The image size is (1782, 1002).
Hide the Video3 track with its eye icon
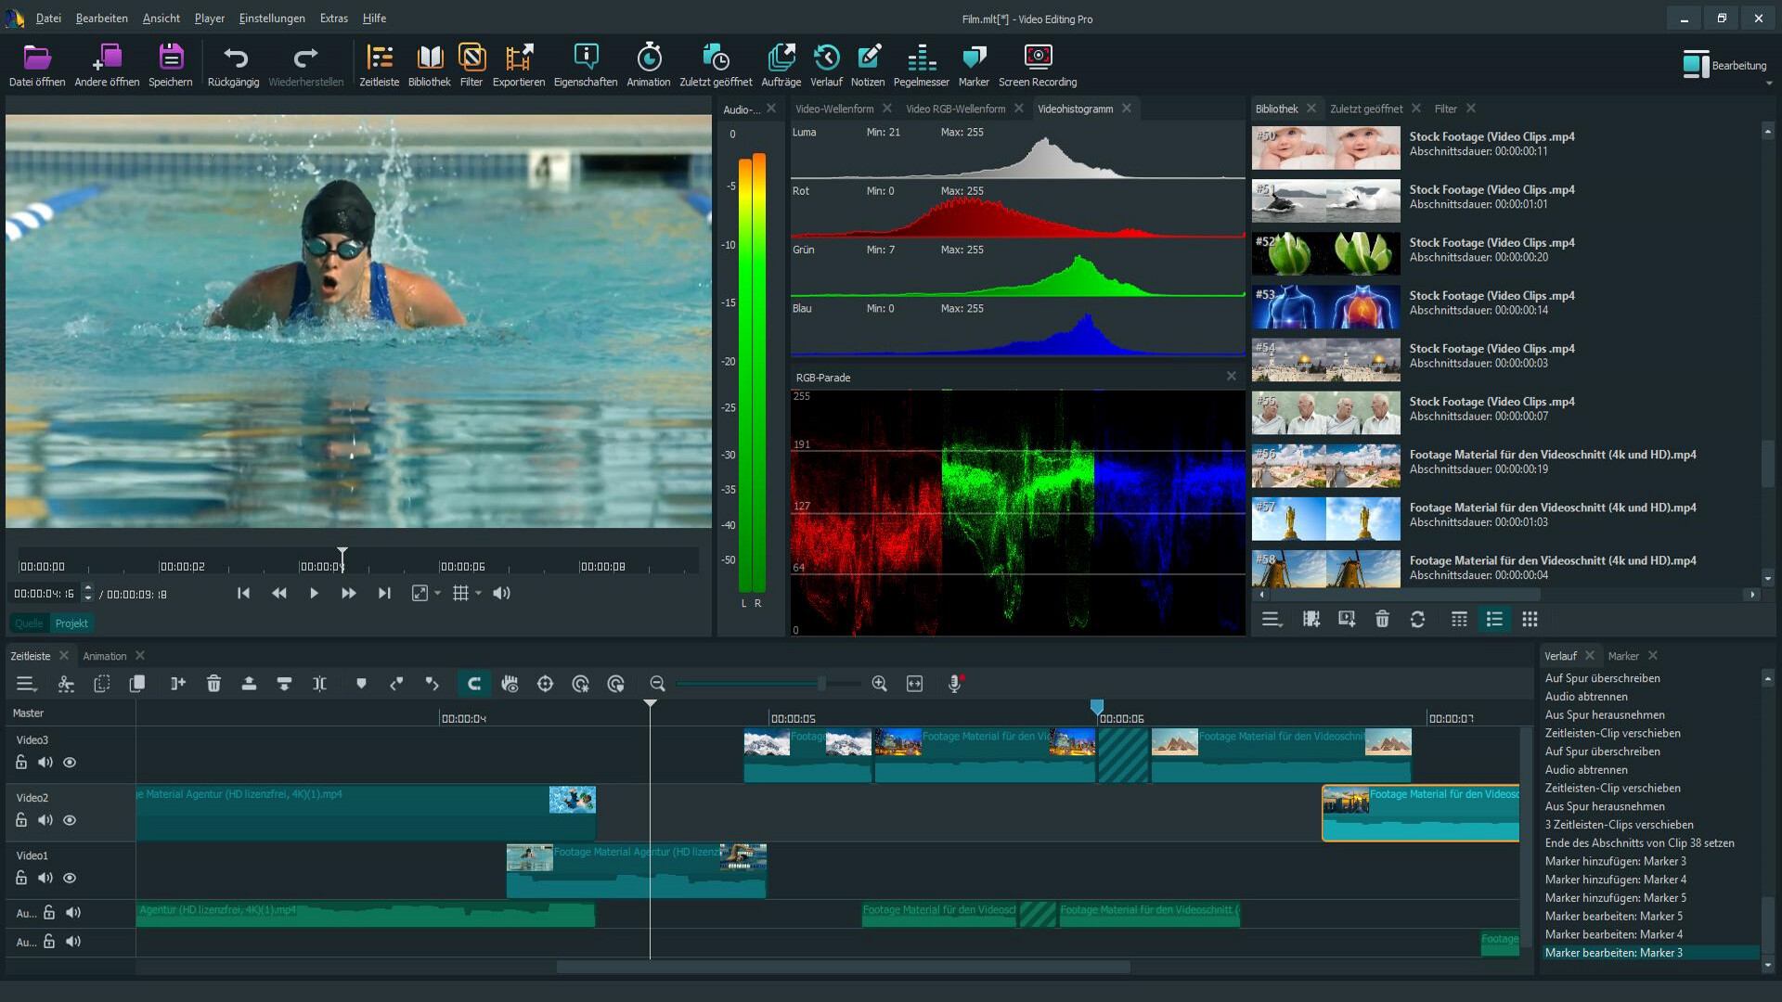[70, 762]
